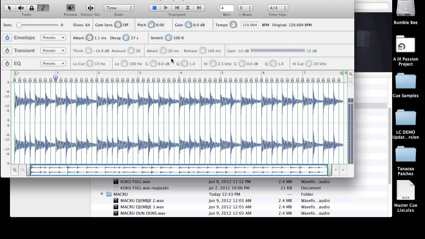The height and width of the screenshot is (239, 425).
Task: Click the Gate Sens knob
Action: click(x=118, y=25)
